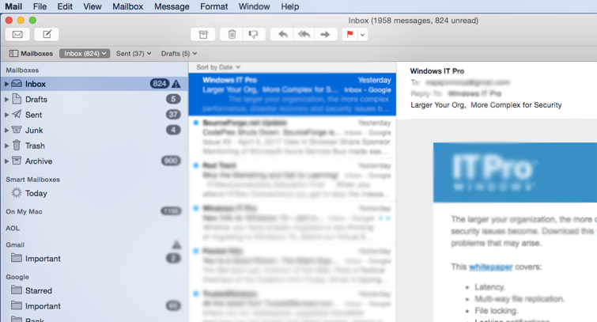Click the IT Pro Windows banner image
Screen dimensions: 597x322
[x=515, y=172]
